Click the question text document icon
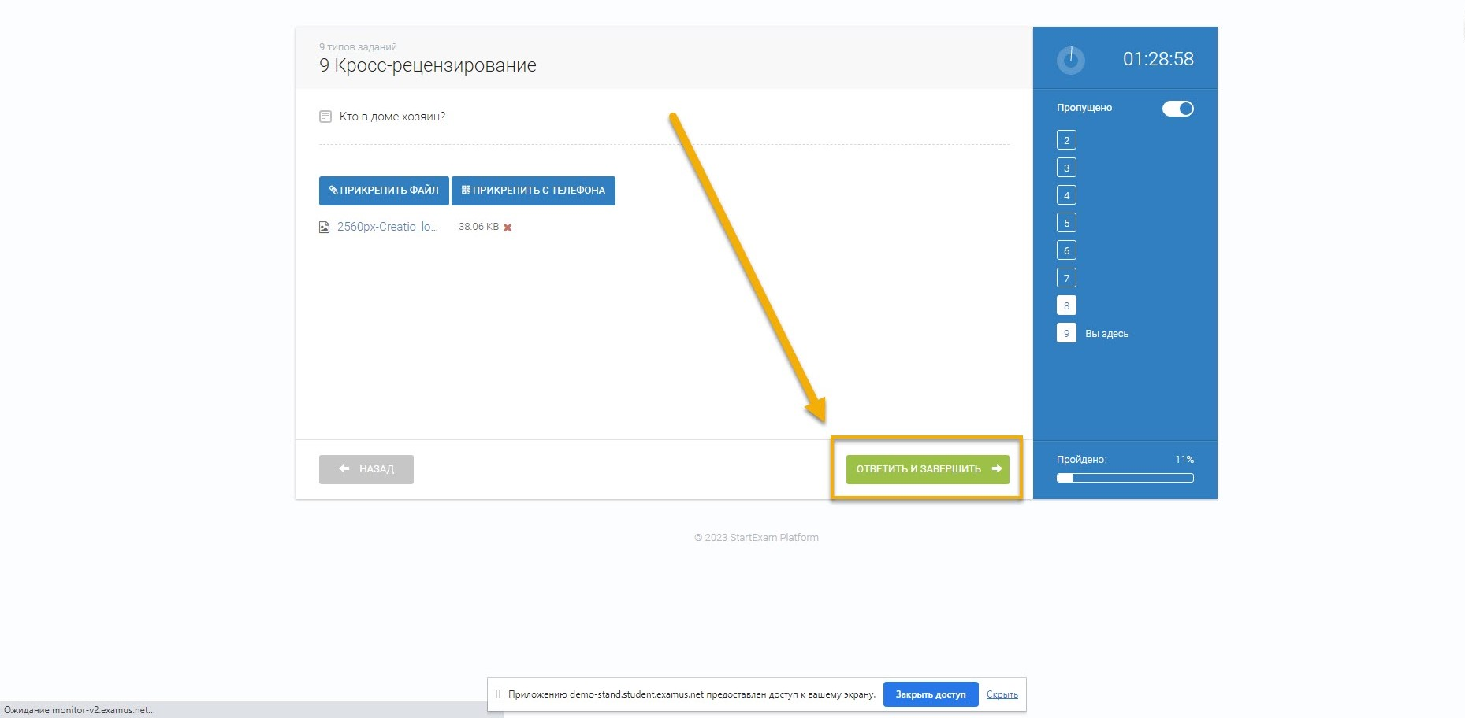 click(325, 117)
